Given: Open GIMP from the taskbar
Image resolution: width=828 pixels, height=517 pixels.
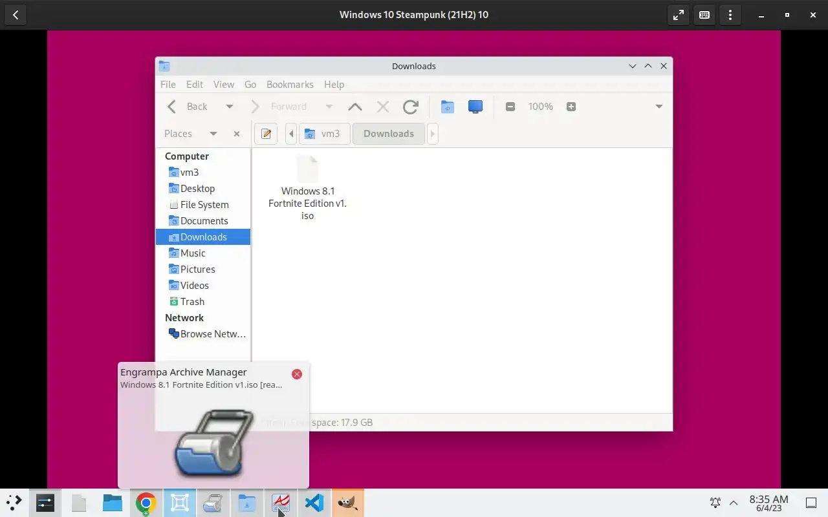Looking at the screenshot, I should point(348,502).
